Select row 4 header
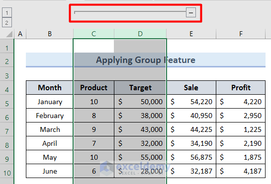Image resolution: width=271 pixels, height=184 pixels. (x=7, y=88)
